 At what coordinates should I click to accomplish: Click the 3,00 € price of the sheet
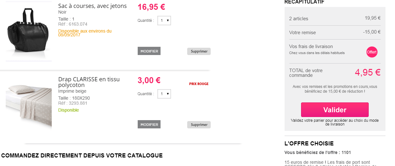click(149, 80)
